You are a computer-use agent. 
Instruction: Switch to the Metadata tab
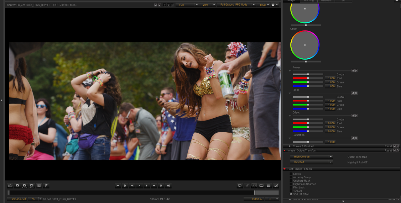[326, 1]
